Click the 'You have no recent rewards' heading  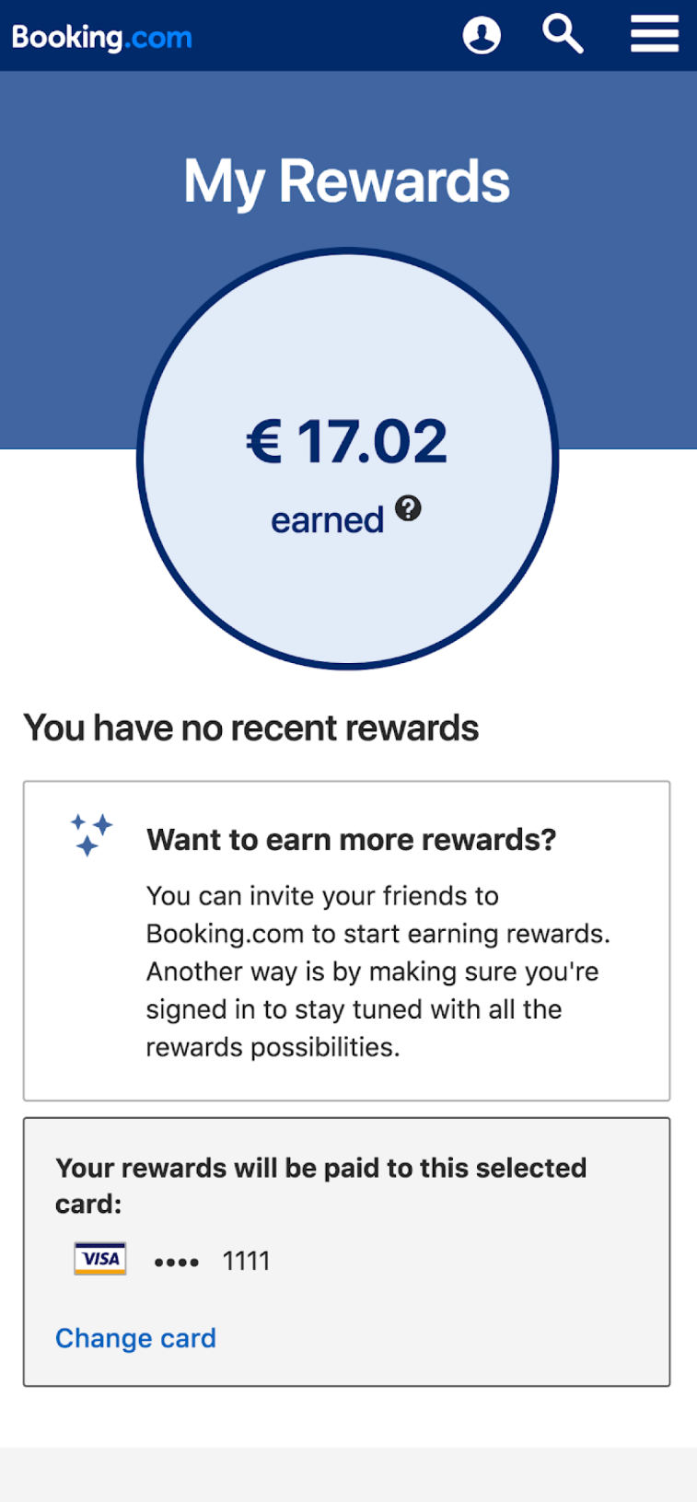point(250,728)
